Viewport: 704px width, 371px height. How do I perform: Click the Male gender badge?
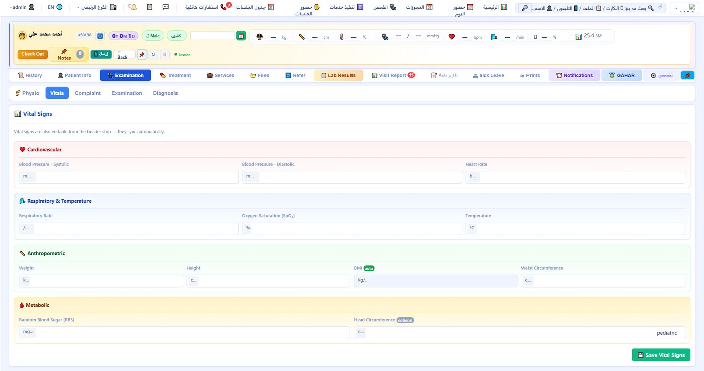click(x=153, y=36)
